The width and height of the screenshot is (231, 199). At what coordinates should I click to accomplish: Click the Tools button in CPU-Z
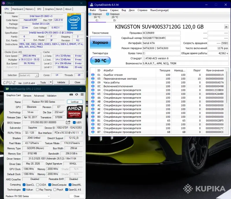point(43,82)
